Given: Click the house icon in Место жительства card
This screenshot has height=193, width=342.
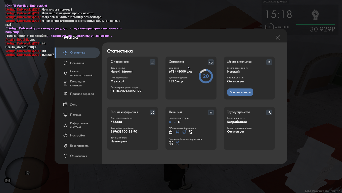Looking at the screenshot, I should pos(269,62).
